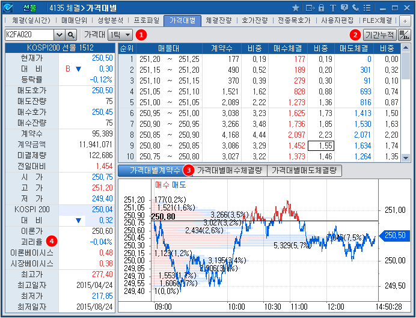
Task: Click 매도체결 value 1,264 in rank 10 row
Action: (362, 156)
